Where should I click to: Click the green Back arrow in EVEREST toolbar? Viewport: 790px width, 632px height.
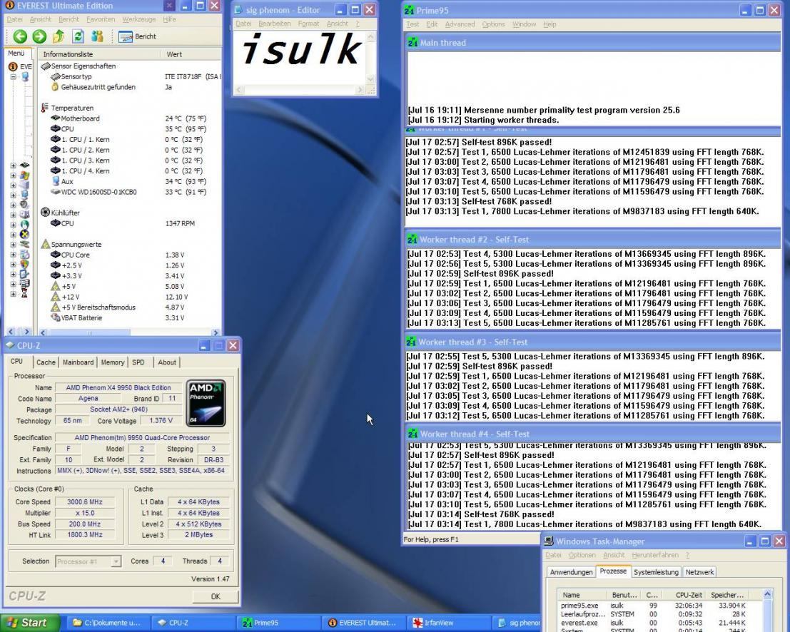point(20,36)
